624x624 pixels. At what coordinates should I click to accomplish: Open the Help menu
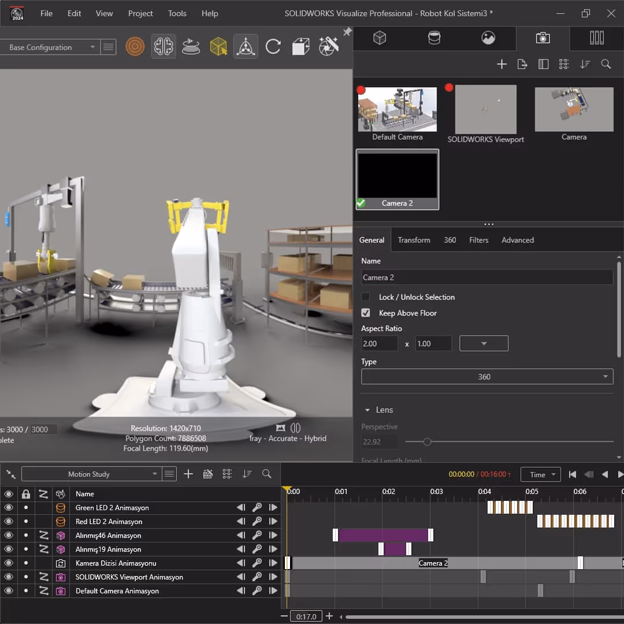click(210, 13)
